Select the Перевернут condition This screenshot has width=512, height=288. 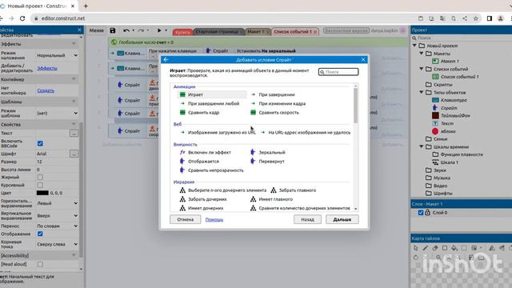271,162
